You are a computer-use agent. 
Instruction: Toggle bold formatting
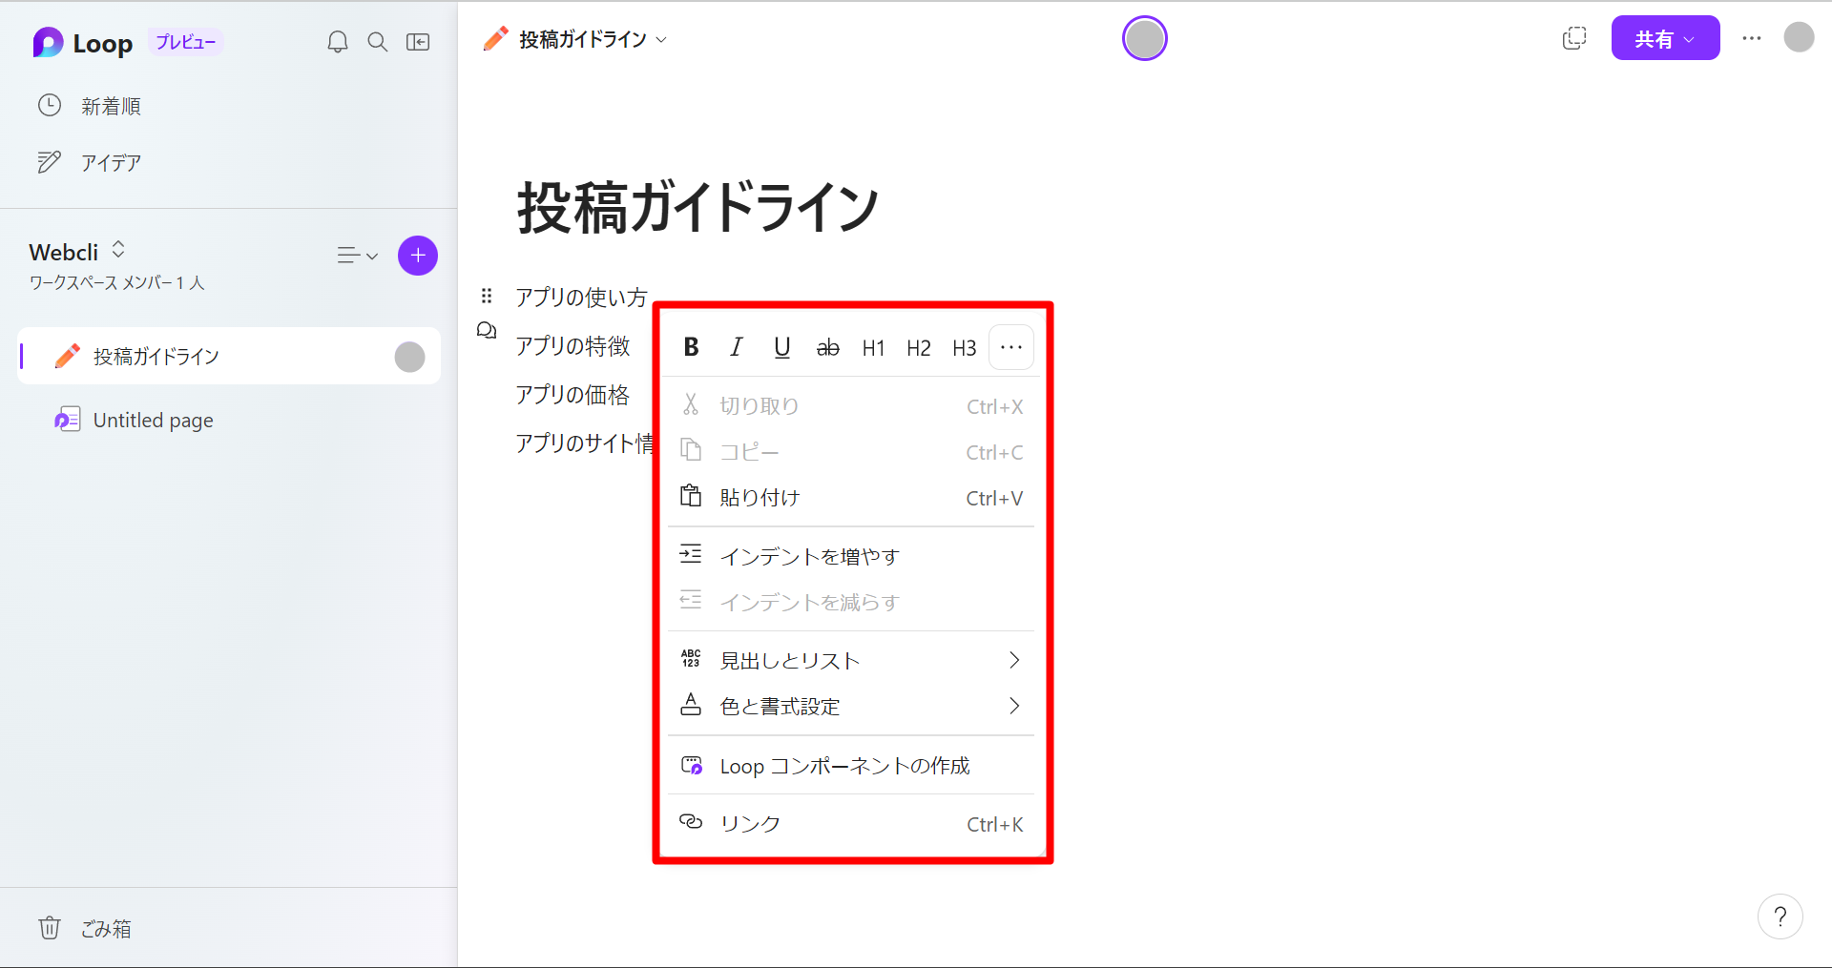(x=692, y=347)
